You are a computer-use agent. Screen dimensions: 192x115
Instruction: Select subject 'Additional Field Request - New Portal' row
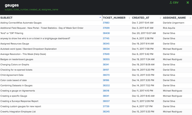click(42, 28)
